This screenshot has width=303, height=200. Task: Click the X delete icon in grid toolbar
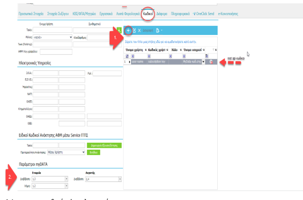click(x=139, y=30)
